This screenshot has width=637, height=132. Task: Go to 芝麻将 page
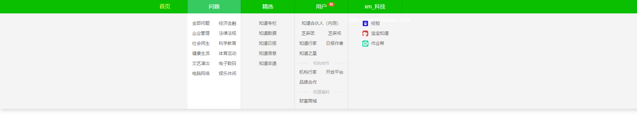pos(335,33)
